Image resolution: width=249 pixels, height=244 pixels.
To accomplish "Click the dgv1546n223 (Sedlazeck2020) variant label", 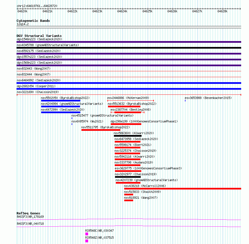I will (x=39, y=39).
